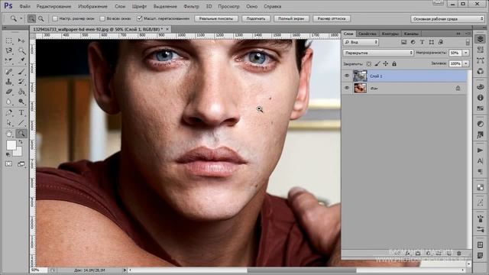The height and width of the screenshot is (275, 489).
Task: Toggle lock position icon
Action: [x=386, y=64]
